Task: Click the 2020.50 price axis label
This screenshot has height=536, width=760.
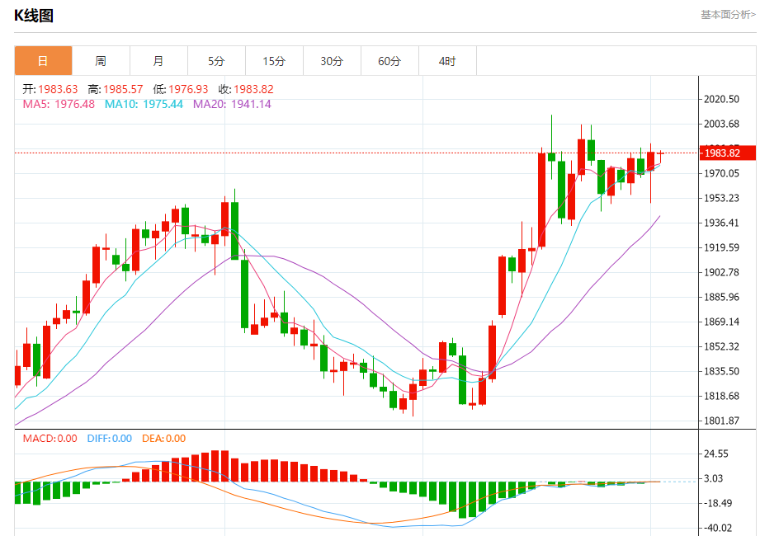Action: coord(722,99)
